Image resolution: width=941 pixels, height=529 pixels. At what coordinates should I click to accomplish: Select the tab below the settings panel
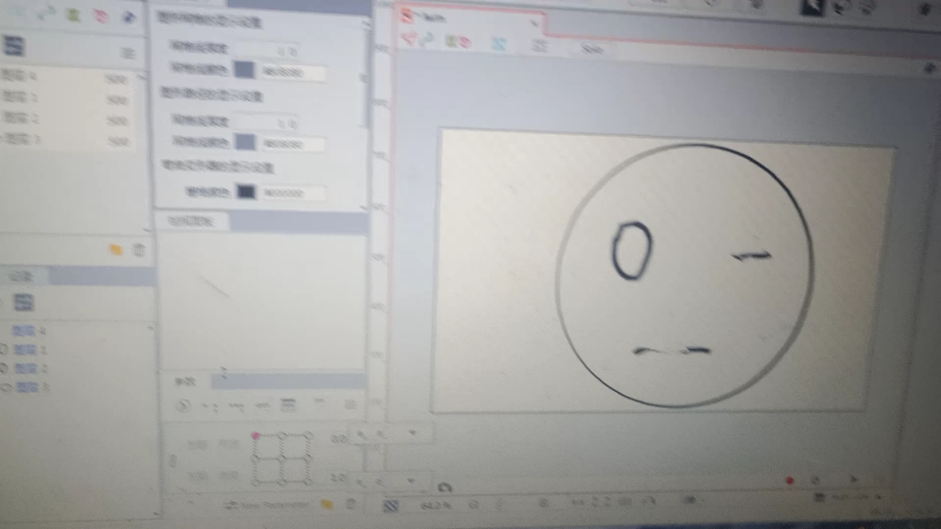click(x=191, y=221)
